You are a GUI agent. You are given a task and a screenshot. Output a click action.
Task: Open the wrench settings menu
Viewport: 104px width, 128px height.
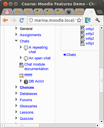pyautogui.click(x=97, y=20)
